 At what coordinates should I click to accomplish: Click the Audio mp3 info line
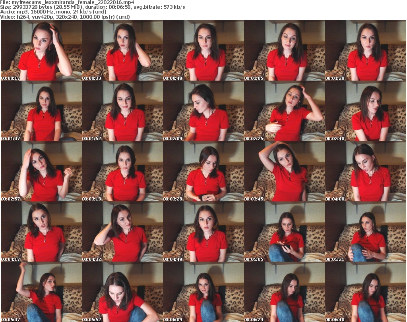[x=53, y=12]
